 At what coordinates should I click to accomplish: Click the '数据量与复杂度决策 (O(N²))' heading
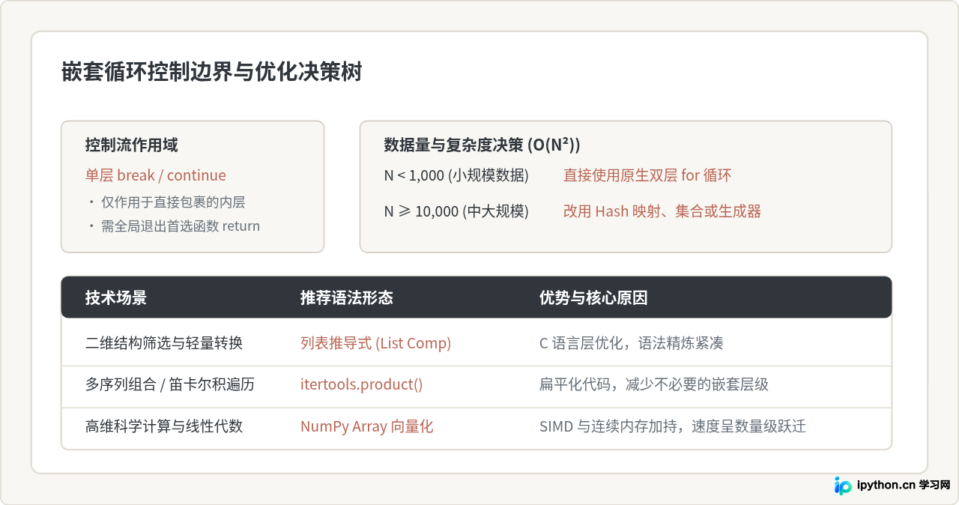pos(482,145)
